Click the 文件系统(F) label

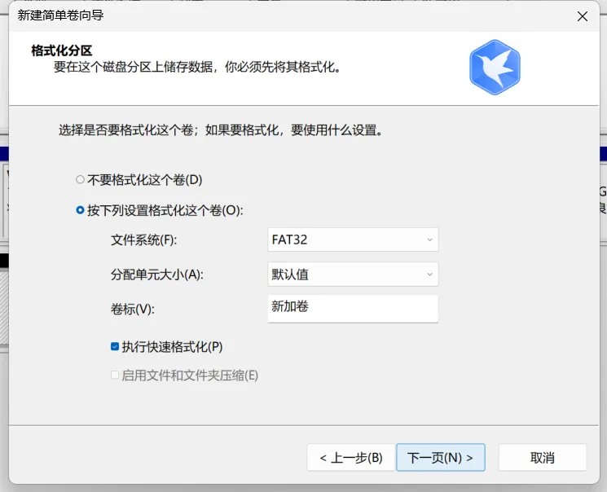[x=143, y=240]
